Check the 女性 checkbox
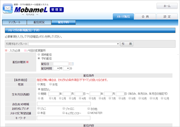Viewport: 180px width, 127px height. 50,84
